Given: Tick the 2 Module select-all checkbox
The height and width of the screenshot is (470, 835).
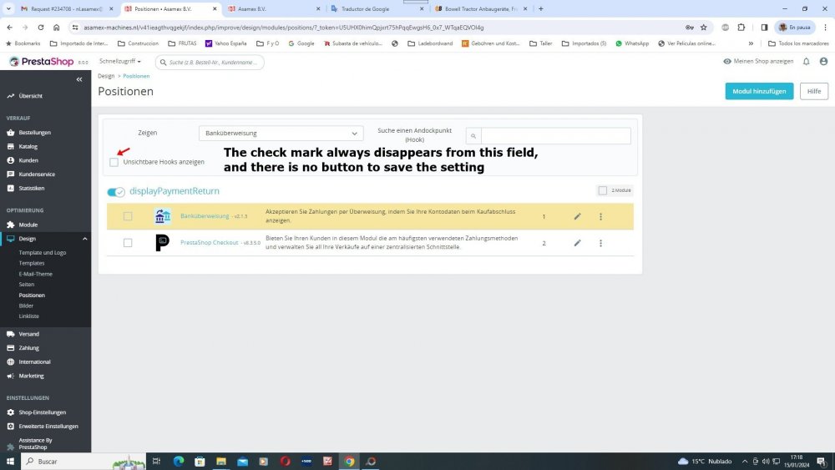Looking at the screenshot, I should [602, 190].
